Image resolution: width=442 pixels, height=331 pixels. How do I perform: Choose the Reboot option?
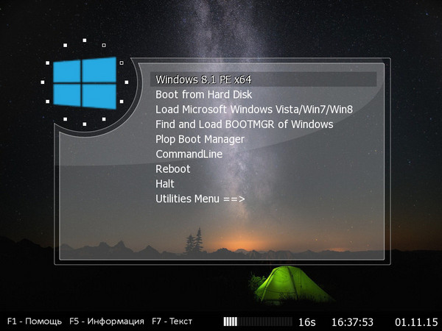tap(173, 169)
